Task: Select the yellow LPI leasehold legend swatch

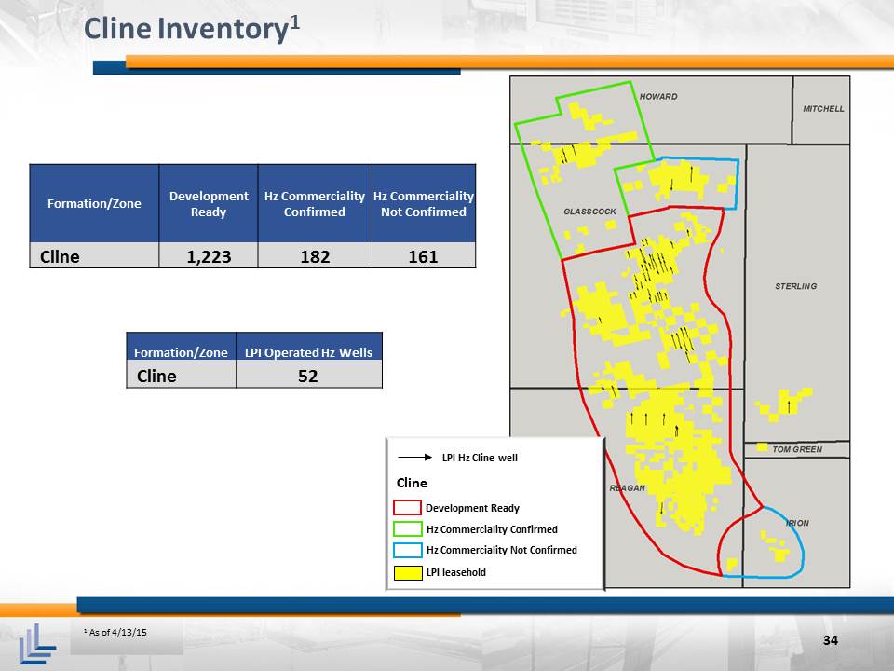Action: point(407,572)
